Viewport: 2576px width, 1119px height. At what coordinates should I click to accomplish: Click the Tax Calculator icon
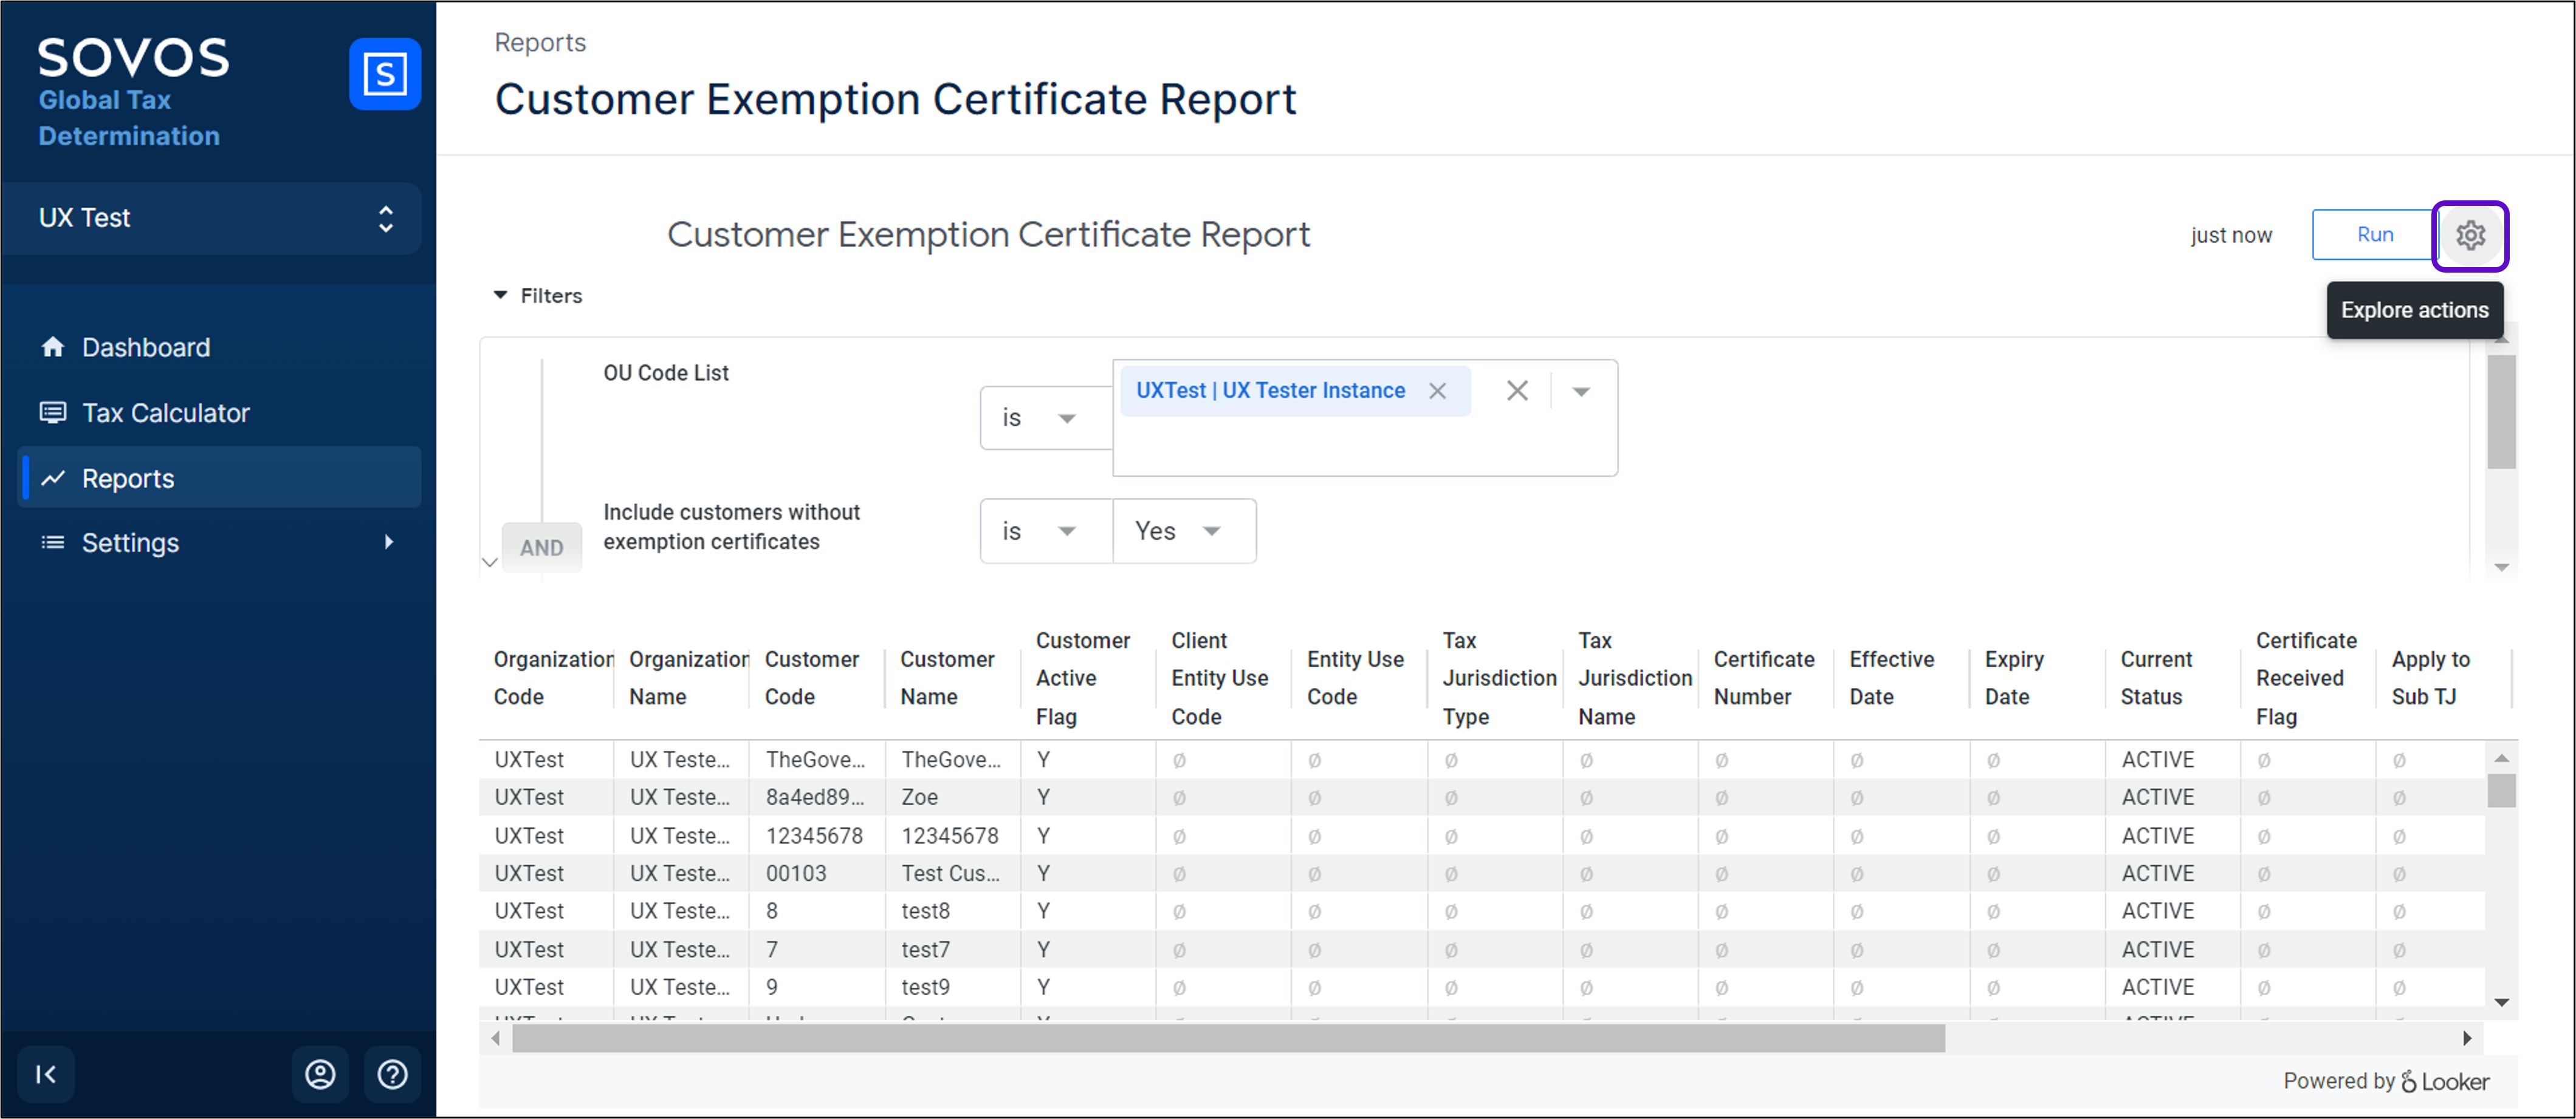[x=53, y=413]
